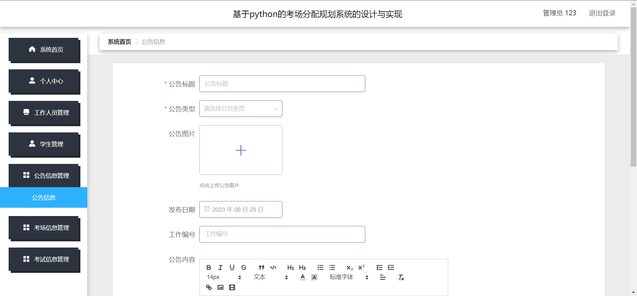Screen dimensions: 637x296
Task: Insert a hyperlink in the editor
Action: [x=209, y=287]
